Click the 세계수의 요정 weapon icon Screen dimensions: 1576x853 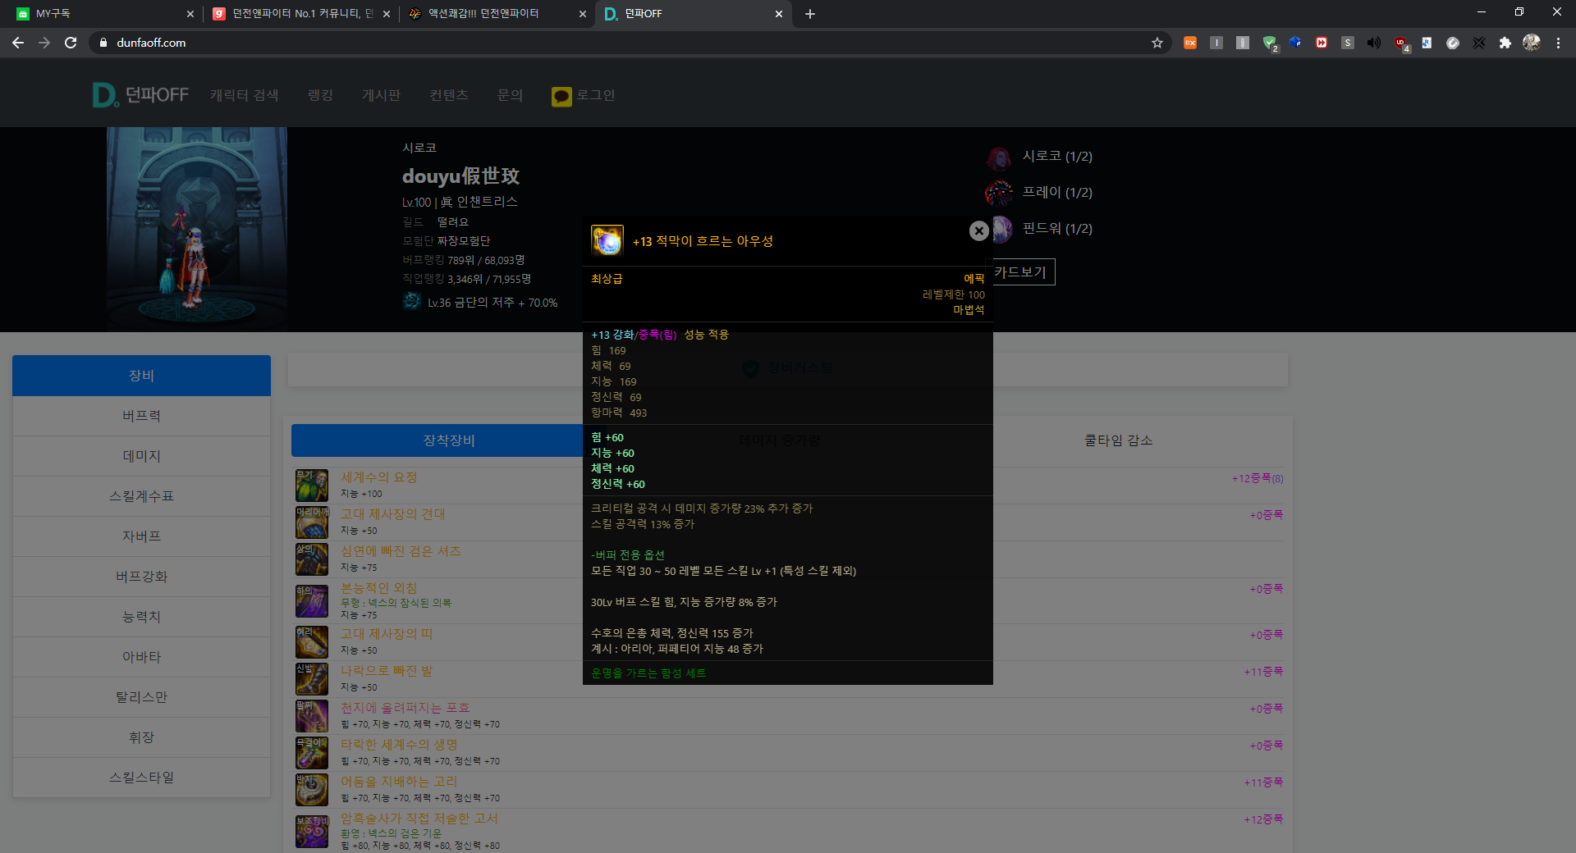click(x=312, y=486)
